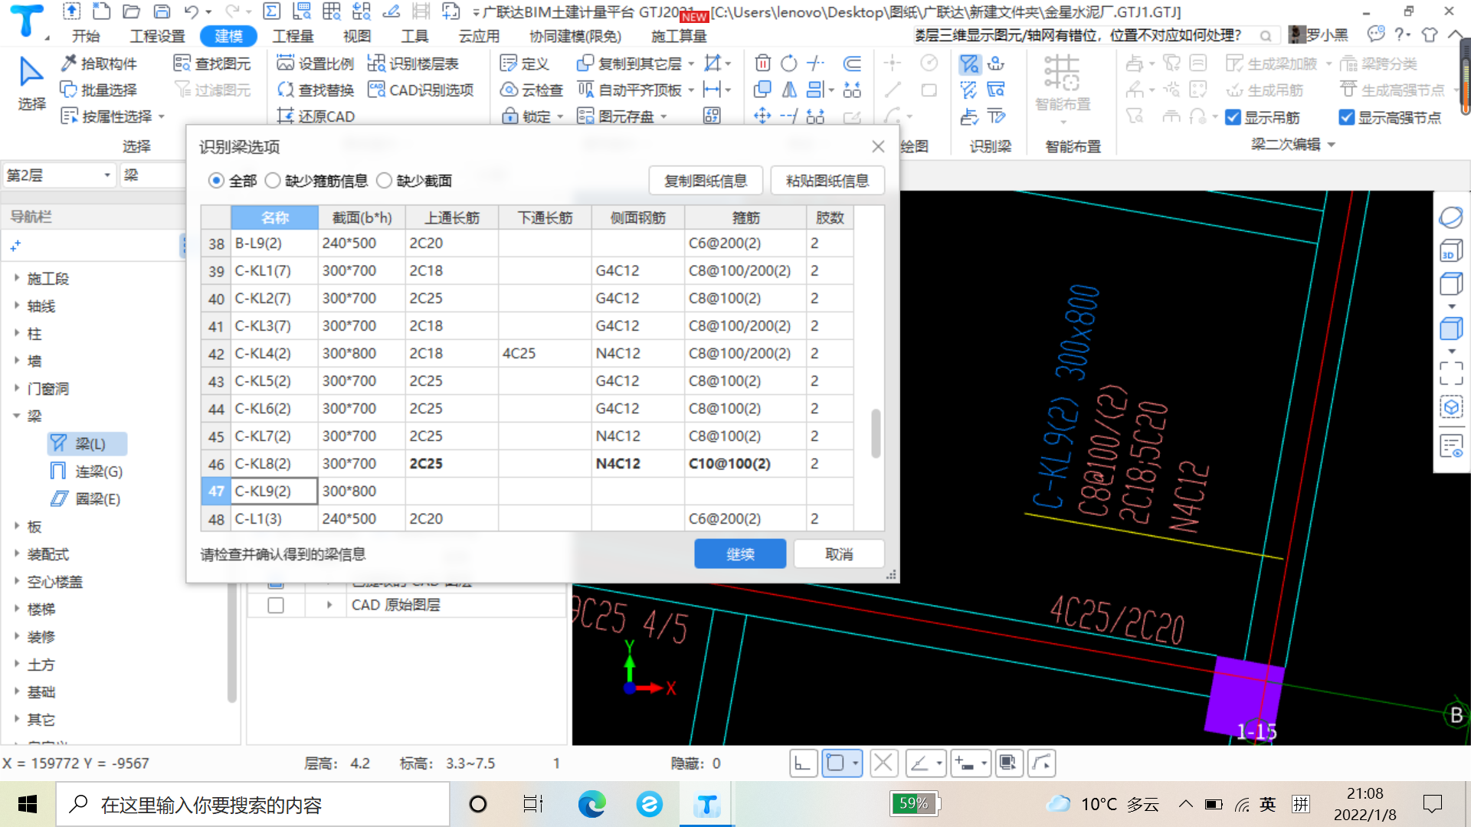1471x827 pixels.
Task: Click 复制图纸信息 button
Action: 706,181
